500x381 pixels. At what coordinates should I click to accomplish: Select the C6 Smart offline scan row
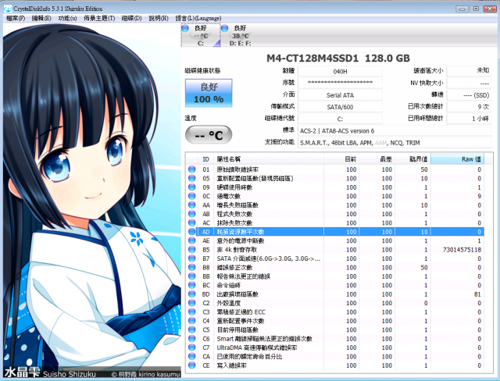[335, 339]
